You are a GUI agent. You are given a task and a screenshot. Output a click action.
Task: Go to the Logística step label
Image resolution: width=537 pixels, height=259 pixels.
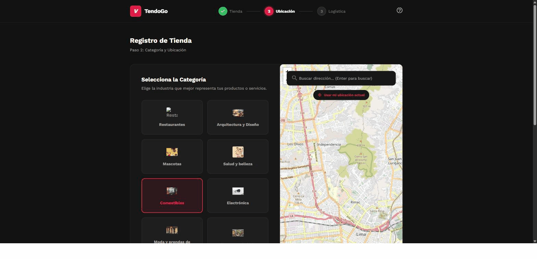tap(337, 11)
